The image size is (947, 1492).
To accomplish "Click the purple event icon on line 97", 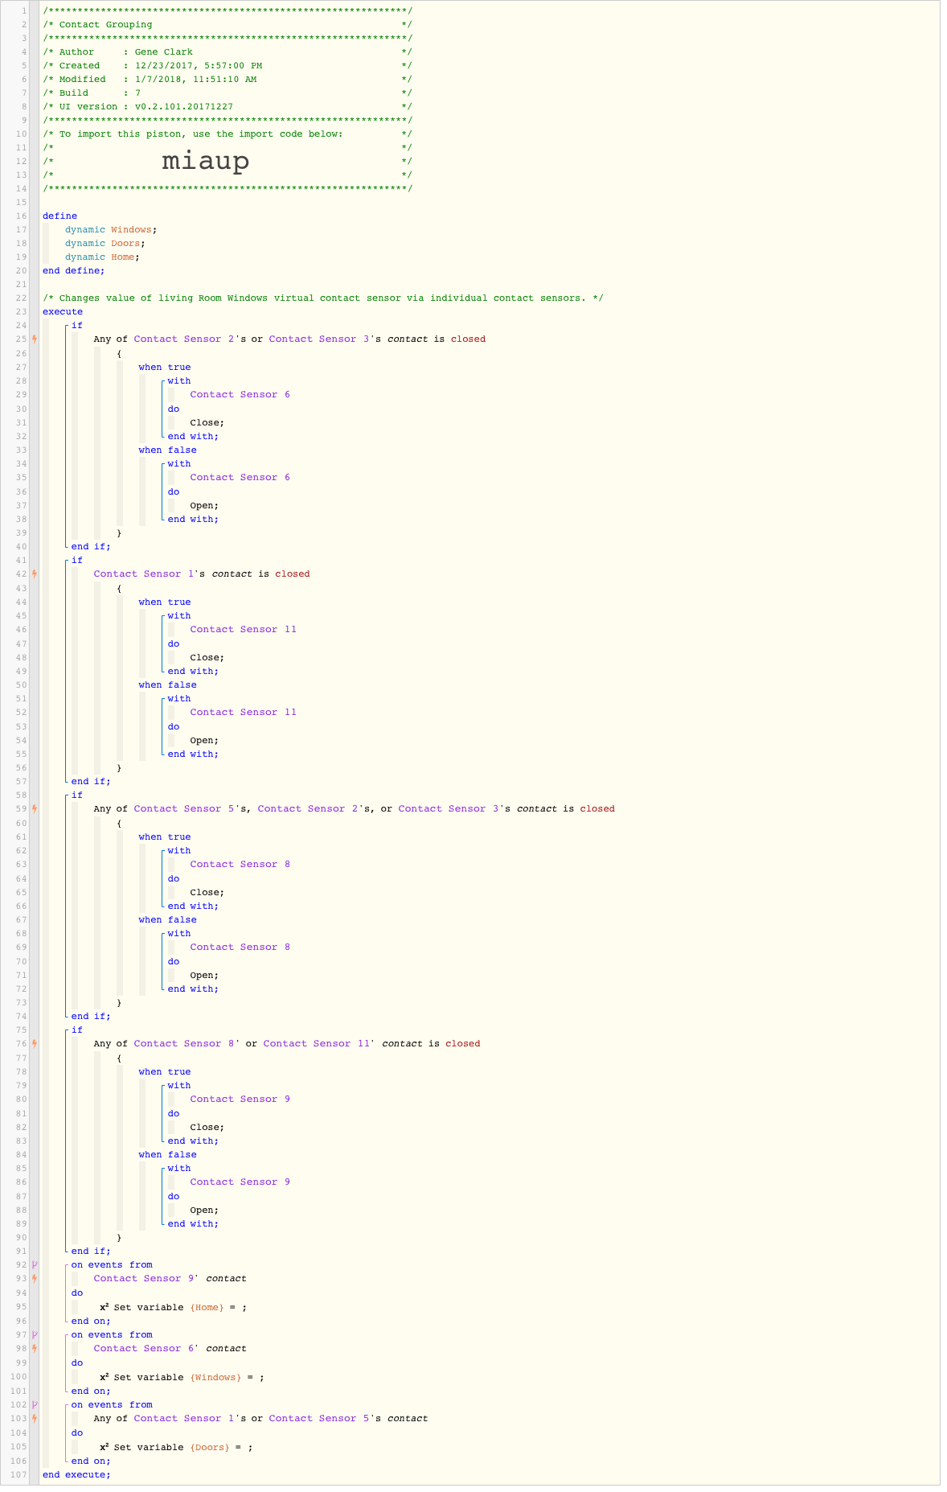I will pyautogui.click(x=35, y=1335).
